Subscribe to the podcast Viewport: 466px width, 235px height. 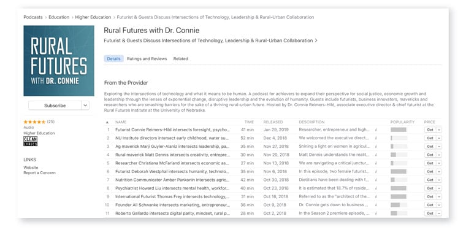click(x=55, y=106)
